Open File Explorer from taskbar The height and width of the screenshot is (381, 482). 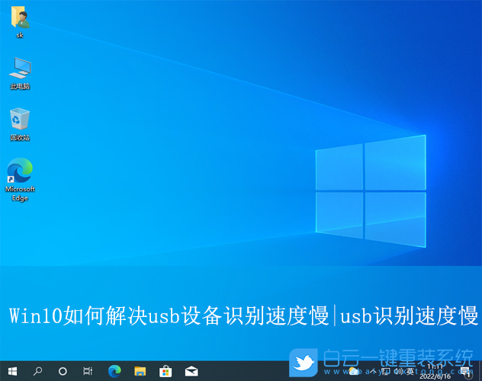(x=140, y=371)
